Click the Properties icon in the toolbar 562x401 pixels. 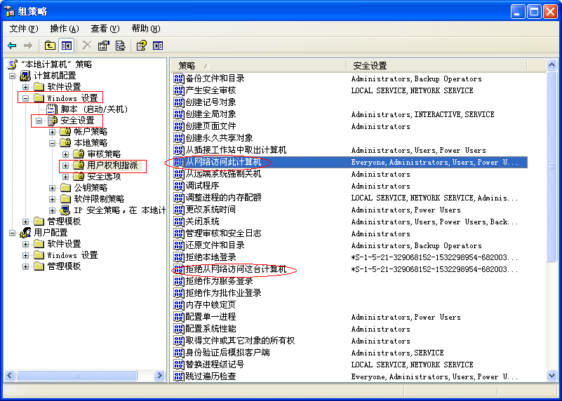pyautogui.click(x=104, y=46)
